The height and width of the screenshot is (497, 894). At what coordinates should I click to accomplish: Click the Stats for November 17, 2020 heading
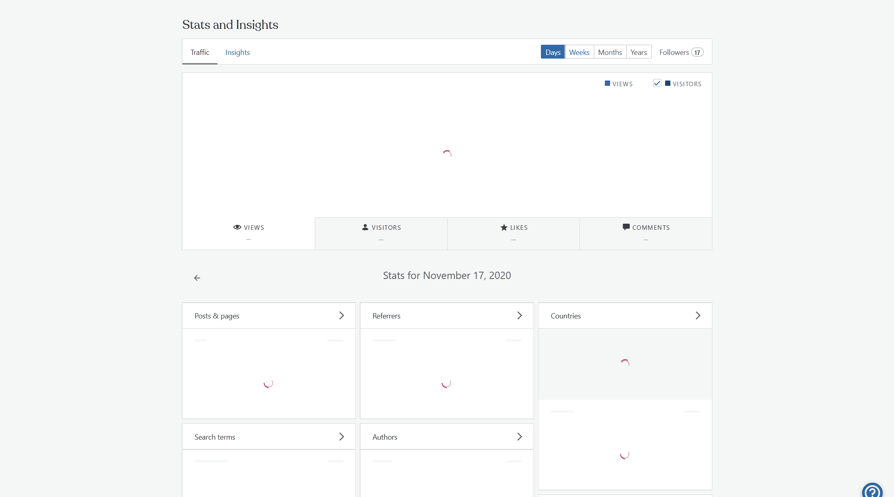[447, 275]
